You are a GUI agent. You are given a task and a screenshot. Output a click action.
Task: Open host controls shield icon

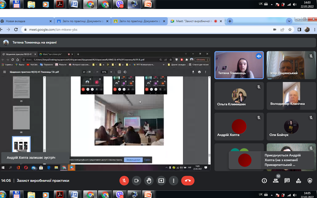pos(310,180)
